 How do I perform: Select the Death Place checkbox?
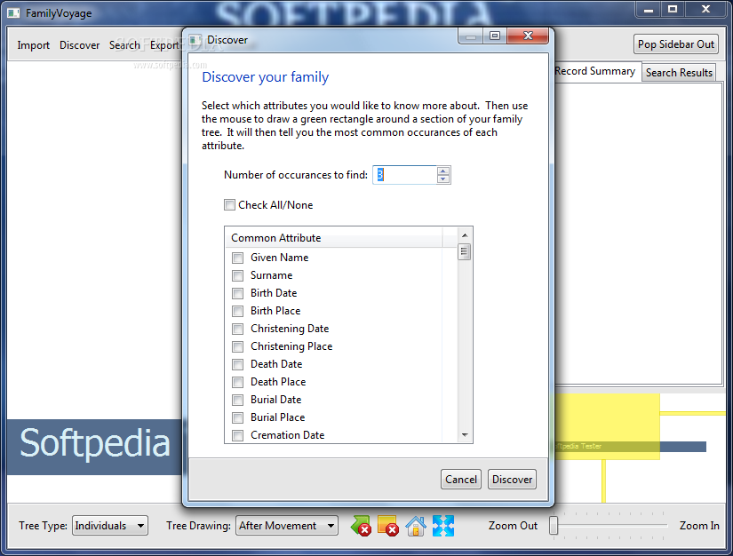237,382
